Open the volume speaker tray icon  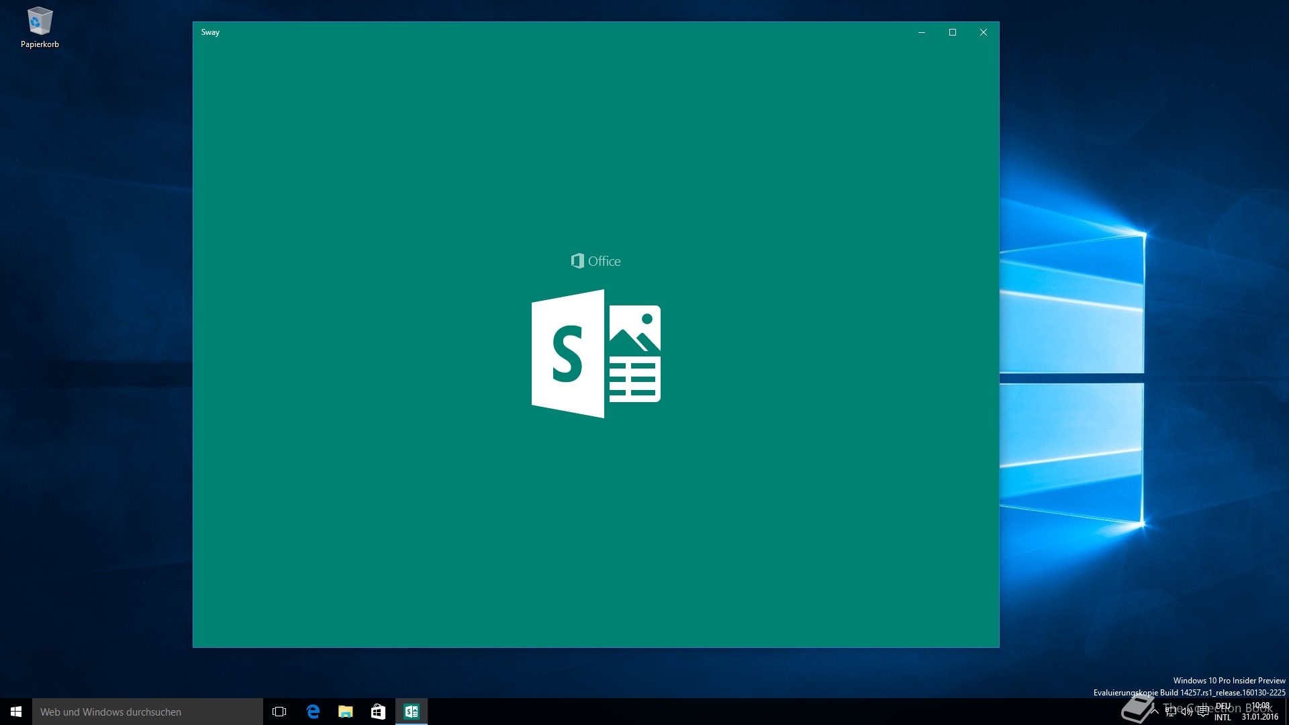[x=1187, y=712]
